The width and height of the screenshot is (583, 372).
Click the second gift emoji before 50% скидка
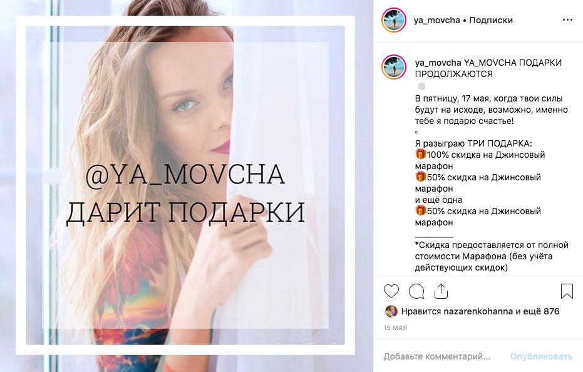[x=421, y=177]
